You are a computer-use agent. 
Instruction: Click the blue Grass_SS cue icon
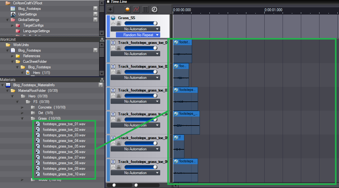(113, 18)
